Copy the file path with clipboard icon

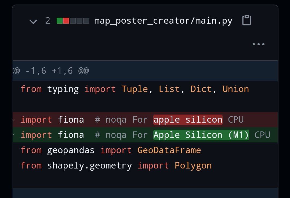pos(247,21)
